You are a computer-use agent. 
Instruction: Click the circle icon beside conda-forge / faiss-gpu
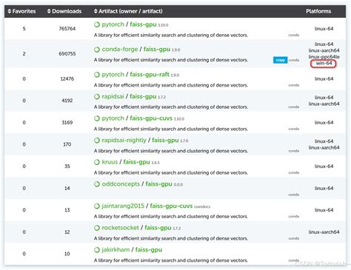(x=97, y=50)
